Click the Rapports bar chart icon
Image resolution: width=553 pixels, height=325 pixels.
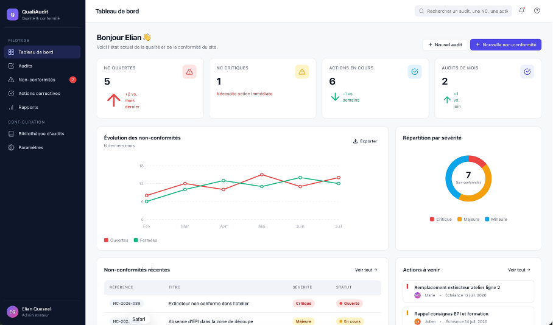click(12, 107)
